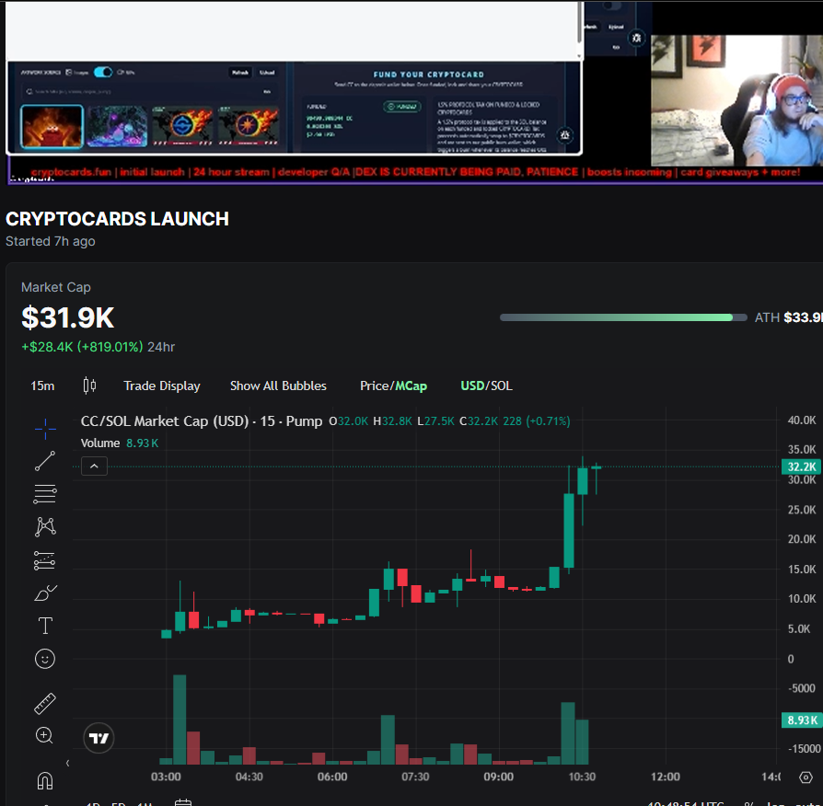Open the candlestick chart style icon
Image resolution: width=823 pixels, height=806 pixels.
click(x=89, y=386)
